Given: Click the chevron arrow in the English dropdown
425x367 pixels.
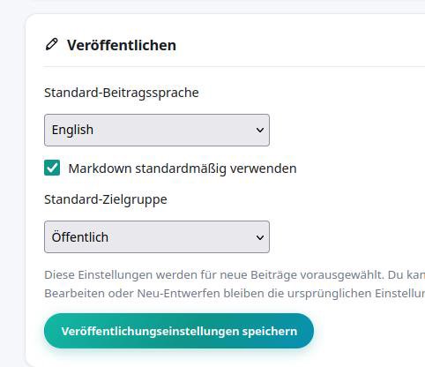Looking at the screenshot, I should [x=260, y=130].
